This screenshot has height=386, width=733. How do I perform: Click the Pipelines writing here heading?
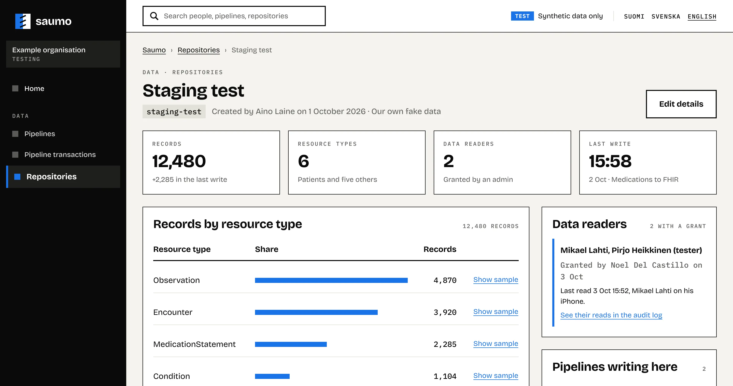coord(615,367)
